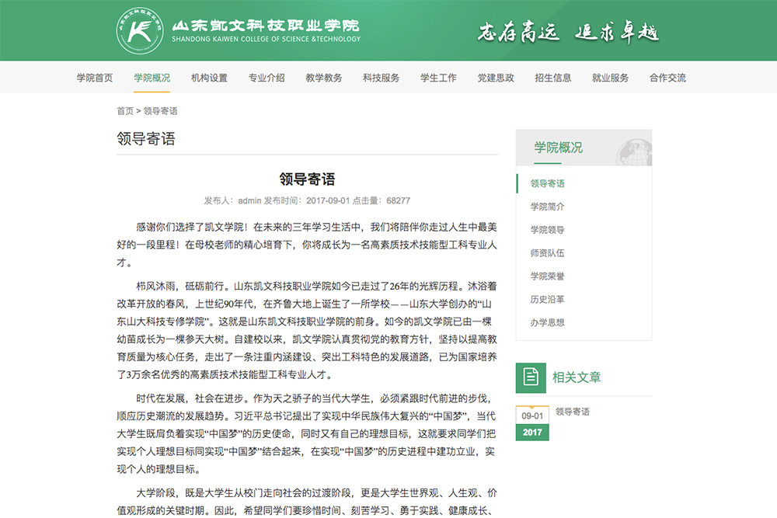The height and width of the screenshot is (518, 777).
Task: Select 学院简介 in the sidebar
Action: click(547, 207)
